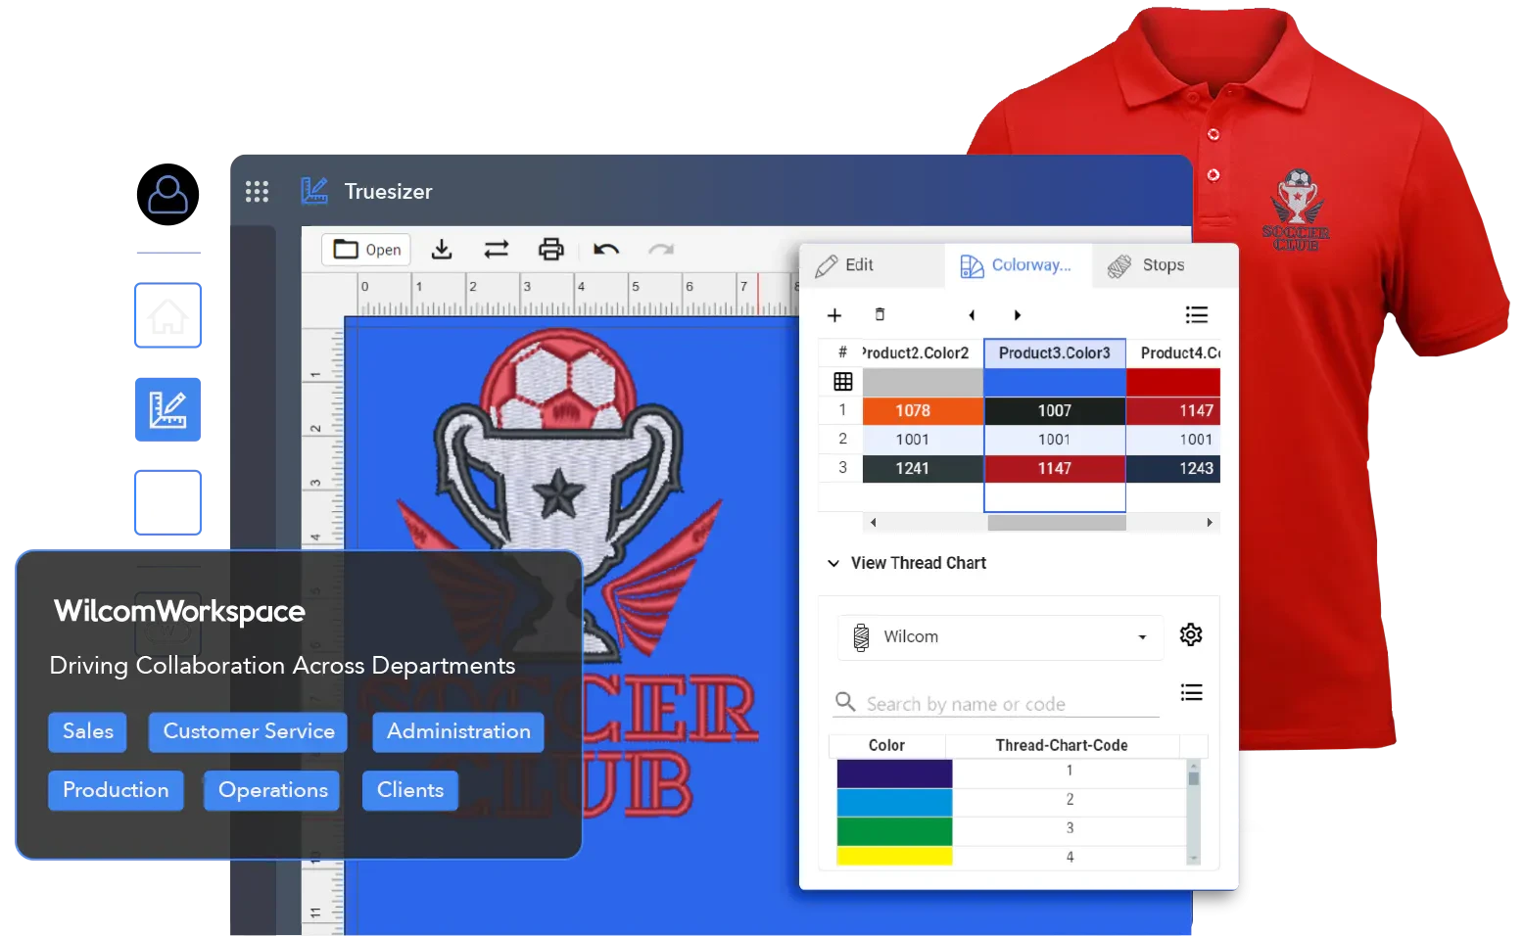
Task: Select yellow thread color 4
Action: coord(894,856)
